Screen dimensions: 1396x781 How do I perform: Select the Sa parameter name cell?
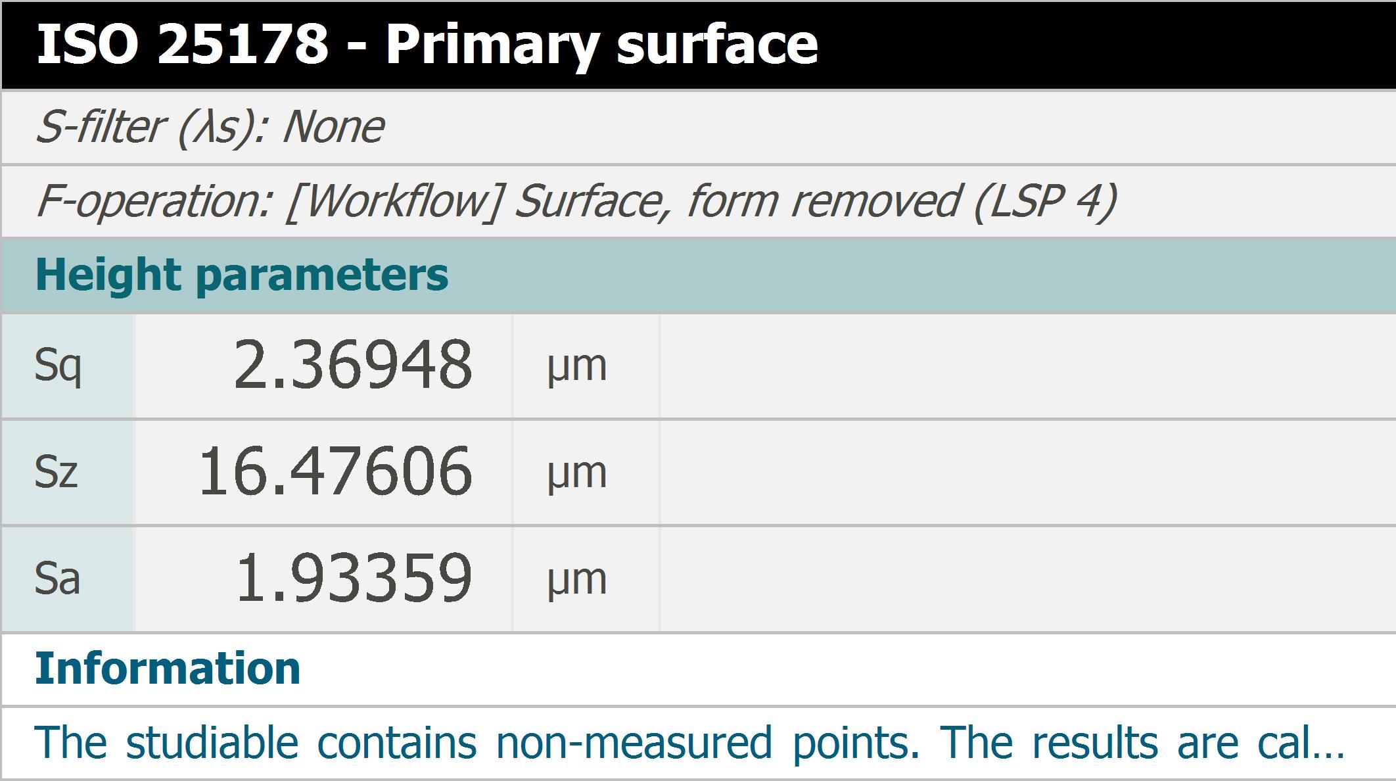pos(68,579)
